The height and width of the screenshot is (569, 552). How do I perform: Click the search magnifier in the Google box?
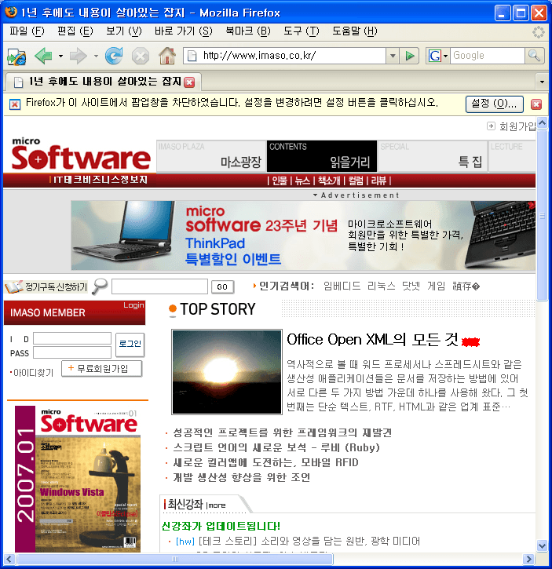pyautogui.click(x=534, y=56)
